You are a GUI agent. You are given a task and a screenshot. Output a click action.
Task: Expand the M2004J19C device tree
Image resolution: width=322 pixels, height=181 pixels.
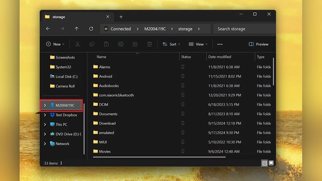(45, 105)
